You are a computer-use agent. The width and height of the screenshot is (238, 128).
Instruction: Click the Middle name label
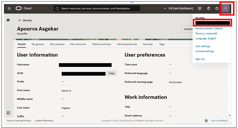25,99
